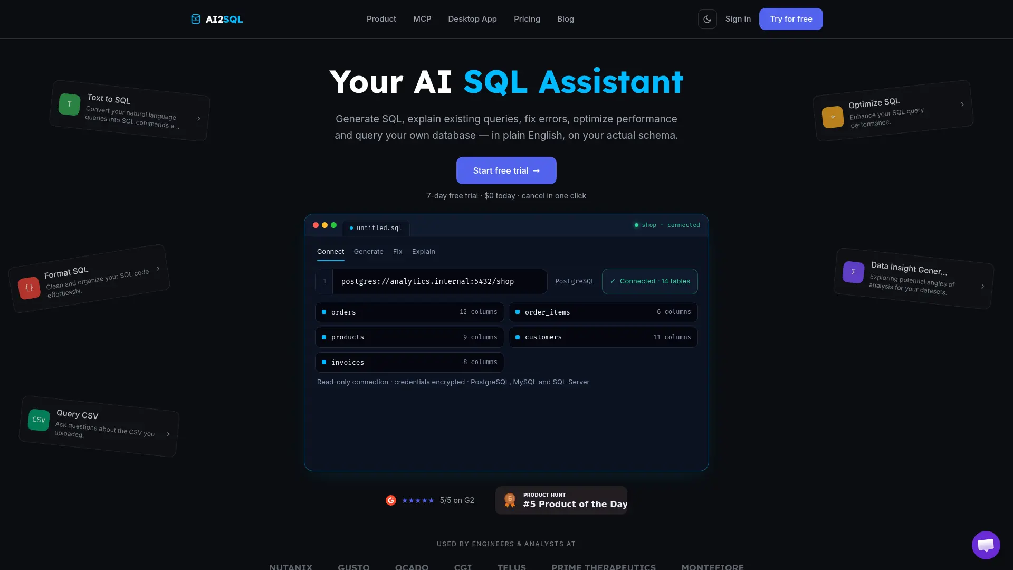Click the green Query CSV icon

point(39,420)
